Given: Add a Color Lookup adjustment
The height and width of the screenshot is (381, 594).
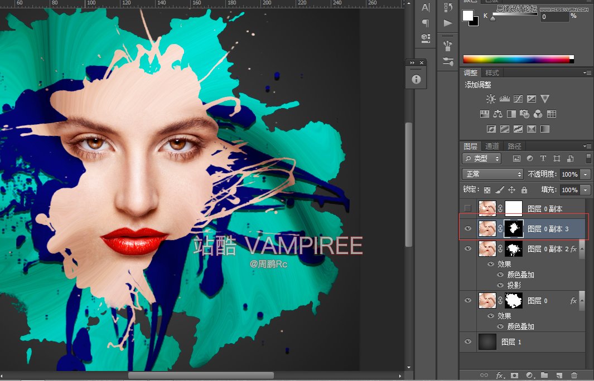Looking at the screenshot, I should [552, 114].
